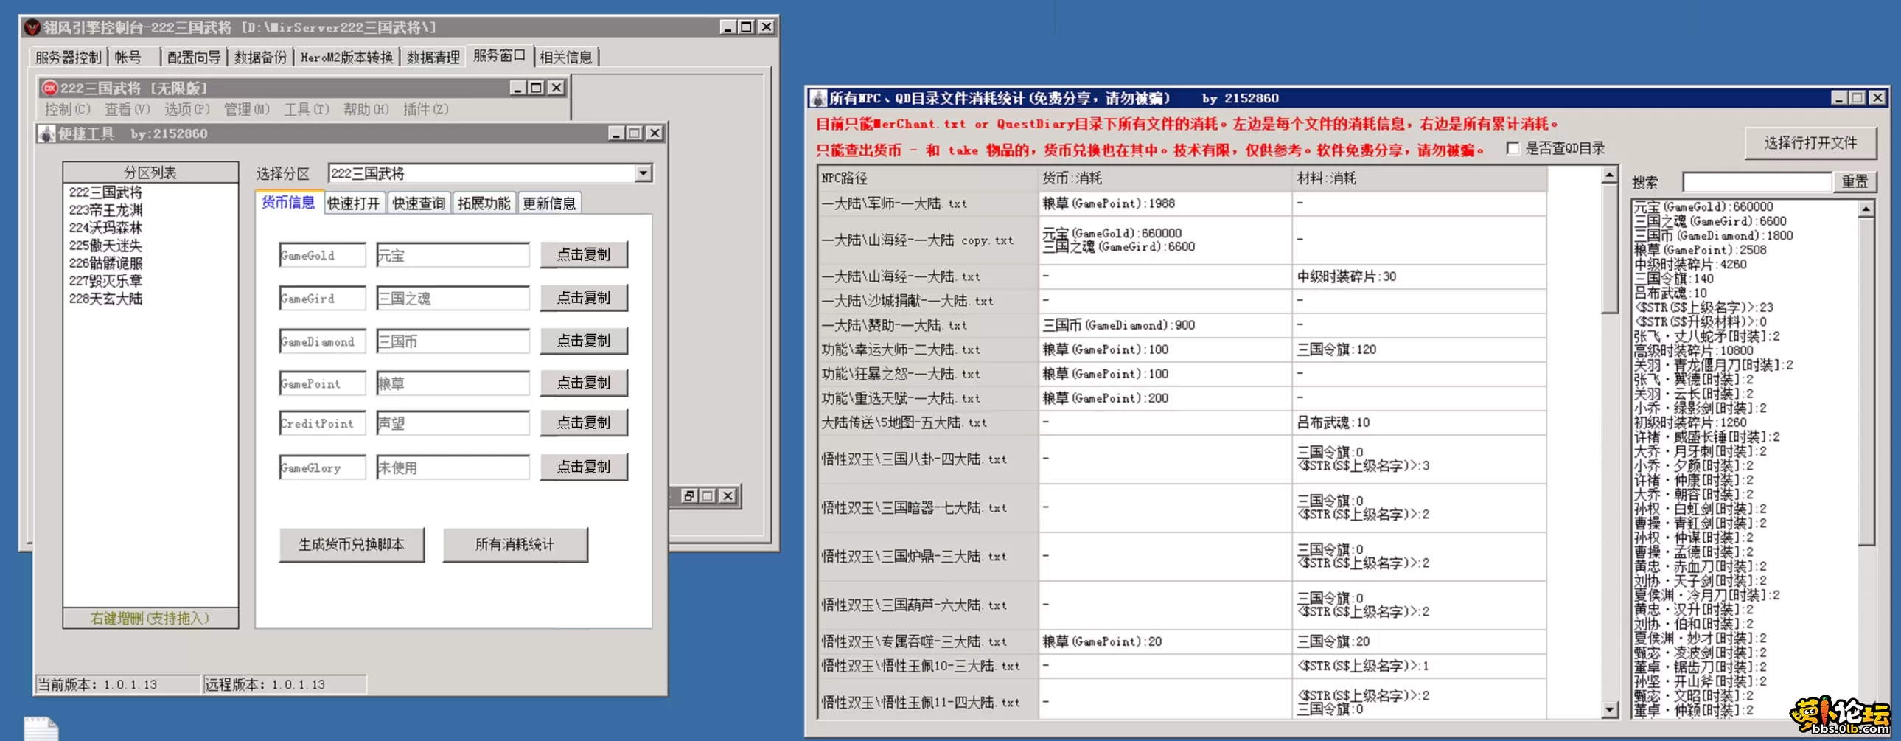
Task: Open the 插件(Z) menu
Action: coord(426,109)
